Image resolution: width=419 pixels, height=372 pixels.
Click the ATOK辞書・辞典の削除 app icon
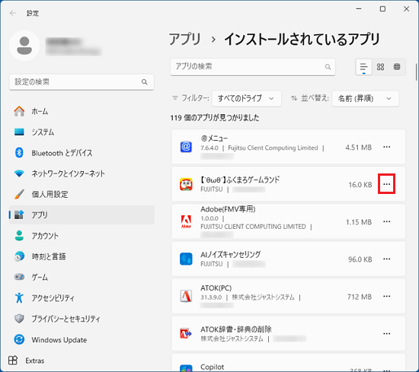point(186,333)
